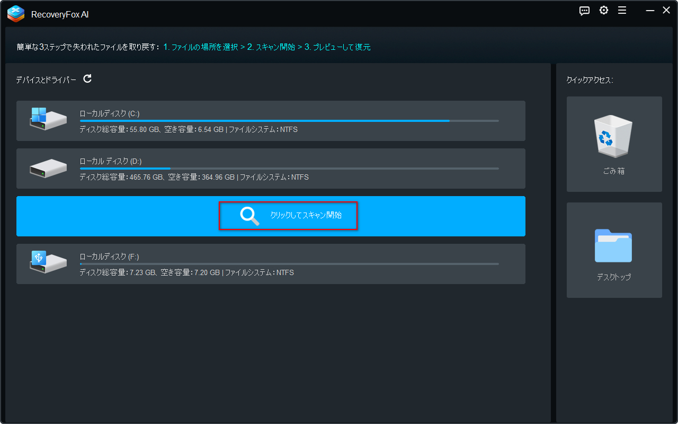Select the Local Disk (F:) row
This screenshot has width=678, height=424.
[x=271, y=263]
